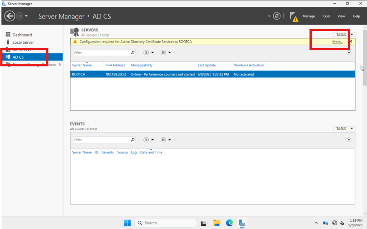Sort servers by Last Update column

pos(206,65)
